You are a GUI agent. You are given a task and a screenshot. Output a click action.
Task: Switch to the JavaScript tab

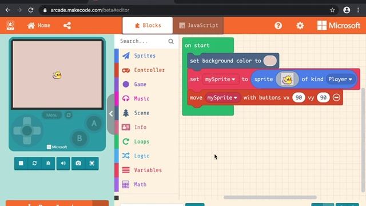(x=198, y=25)
